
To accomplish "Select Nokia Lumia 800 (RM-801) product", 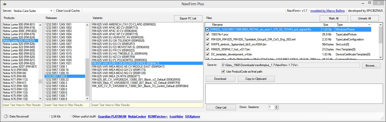I will [x=19, y=24].
